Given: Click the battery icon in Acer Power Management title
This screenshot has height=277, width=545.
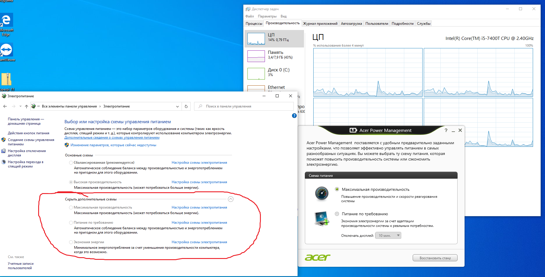Looking at the screenshot, I should (x=353, y=130).
